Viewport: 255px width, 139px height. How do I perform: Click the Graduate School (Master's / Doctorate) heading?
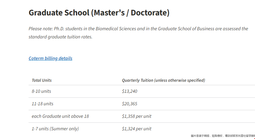[99, 13]
